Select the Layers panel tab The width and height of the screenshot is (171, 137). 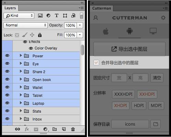tap(10, 8)
